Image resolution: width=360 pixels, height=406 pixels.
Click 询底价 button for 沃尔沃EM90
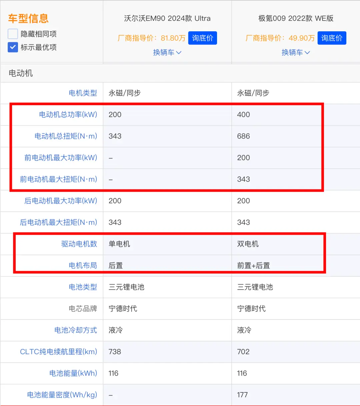pyautogui.click(x=203, y=38)
